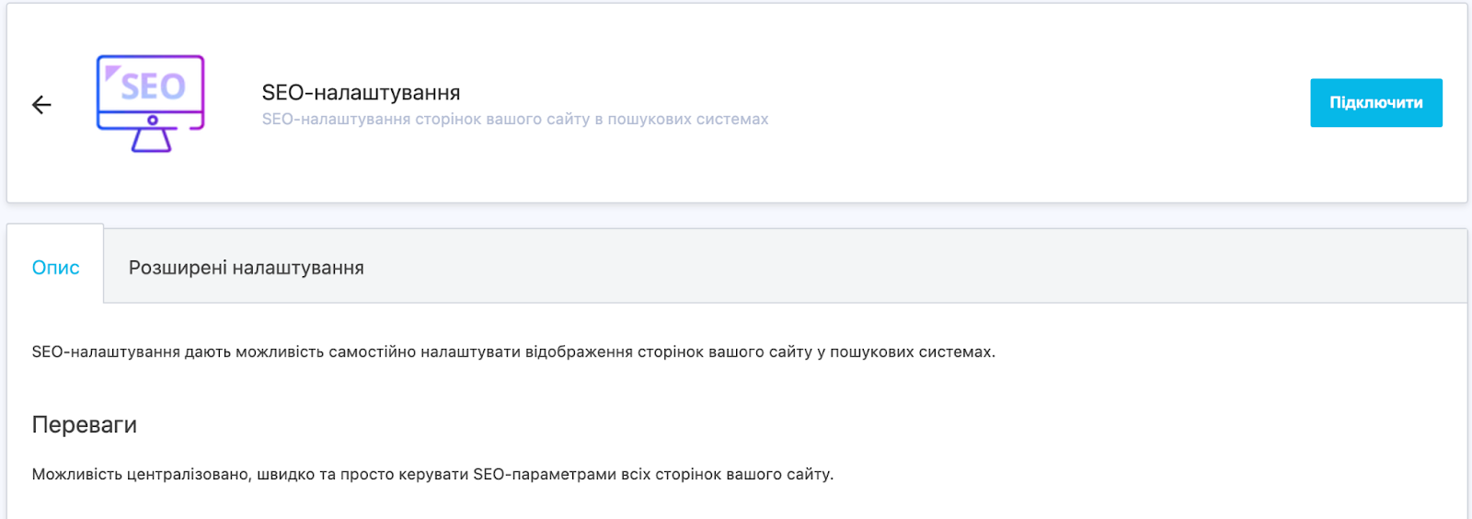
Task: Connect the module with the Підключити button
Action: (1375, 103)
